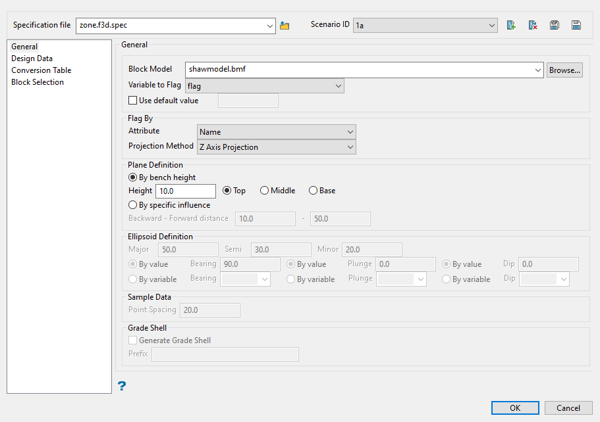Go to the Design Data section
This screenshot has width=600, height=422.
(32, 59)
